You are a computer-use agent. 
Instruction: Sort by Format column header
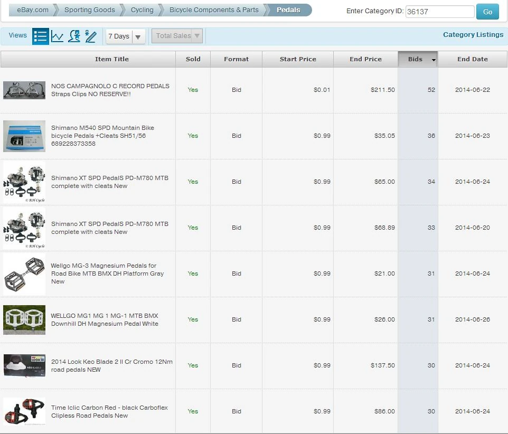tap(236, 59)
